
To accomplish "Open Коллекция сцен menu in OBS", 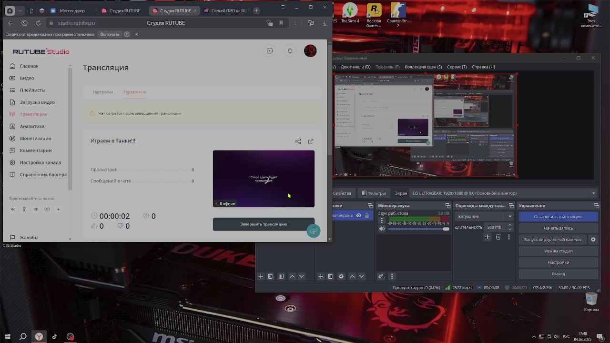I will pos(423,67).
